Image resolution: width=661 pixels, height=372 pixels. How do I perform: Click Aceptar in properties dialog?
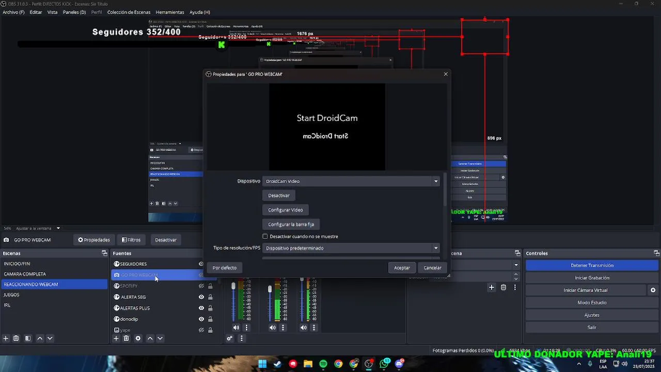click(402, 268)
